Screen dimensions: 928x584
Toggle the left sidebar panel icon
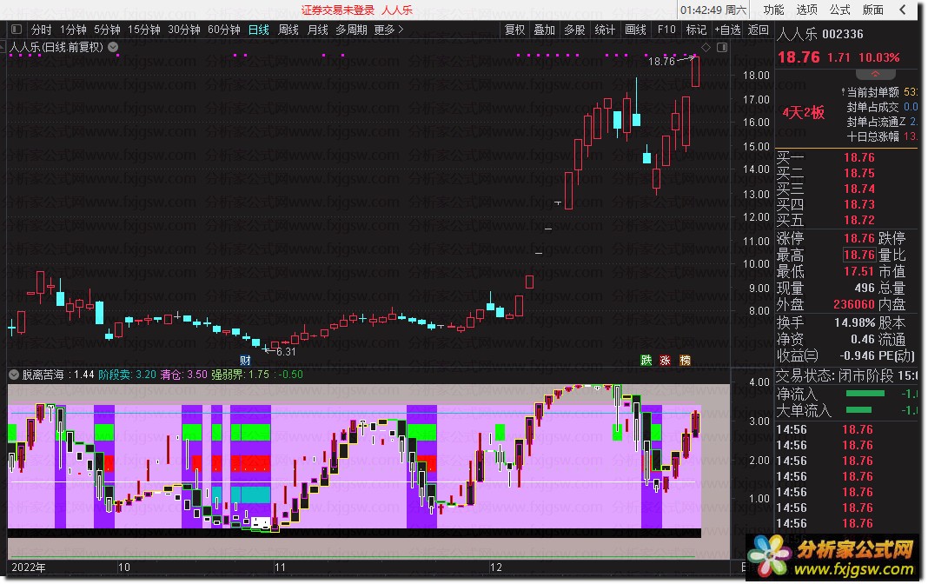point(17,29)
